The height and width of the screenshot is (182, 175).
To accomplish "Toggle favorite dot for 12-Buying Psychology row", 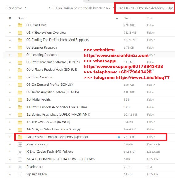I will point(10,115).
